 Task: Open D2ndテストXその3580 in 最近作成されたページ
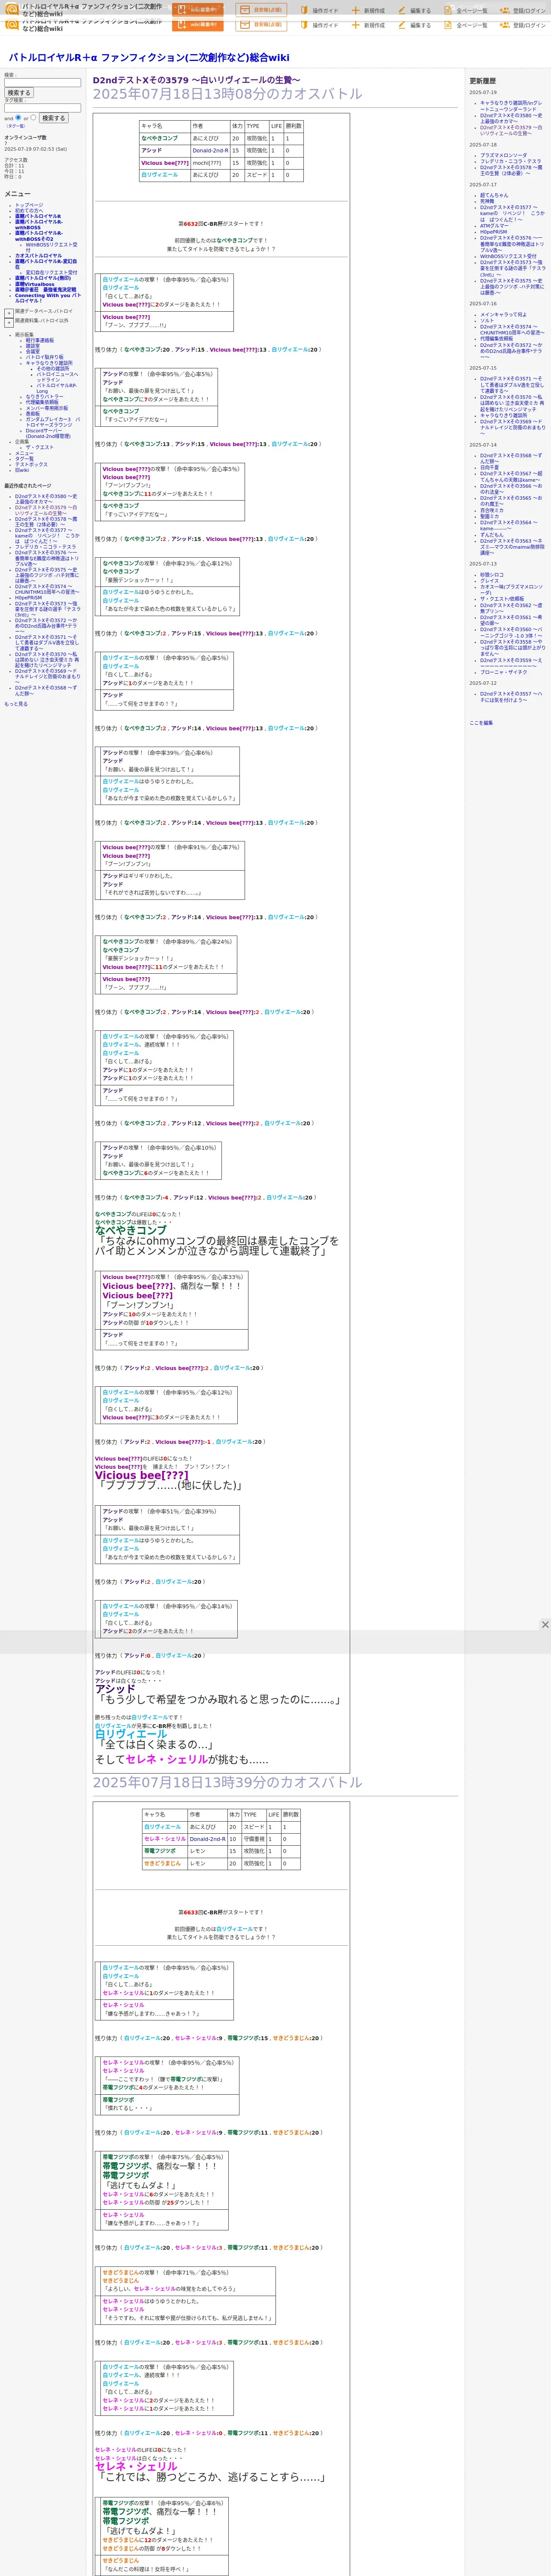(x=46, y=499)
